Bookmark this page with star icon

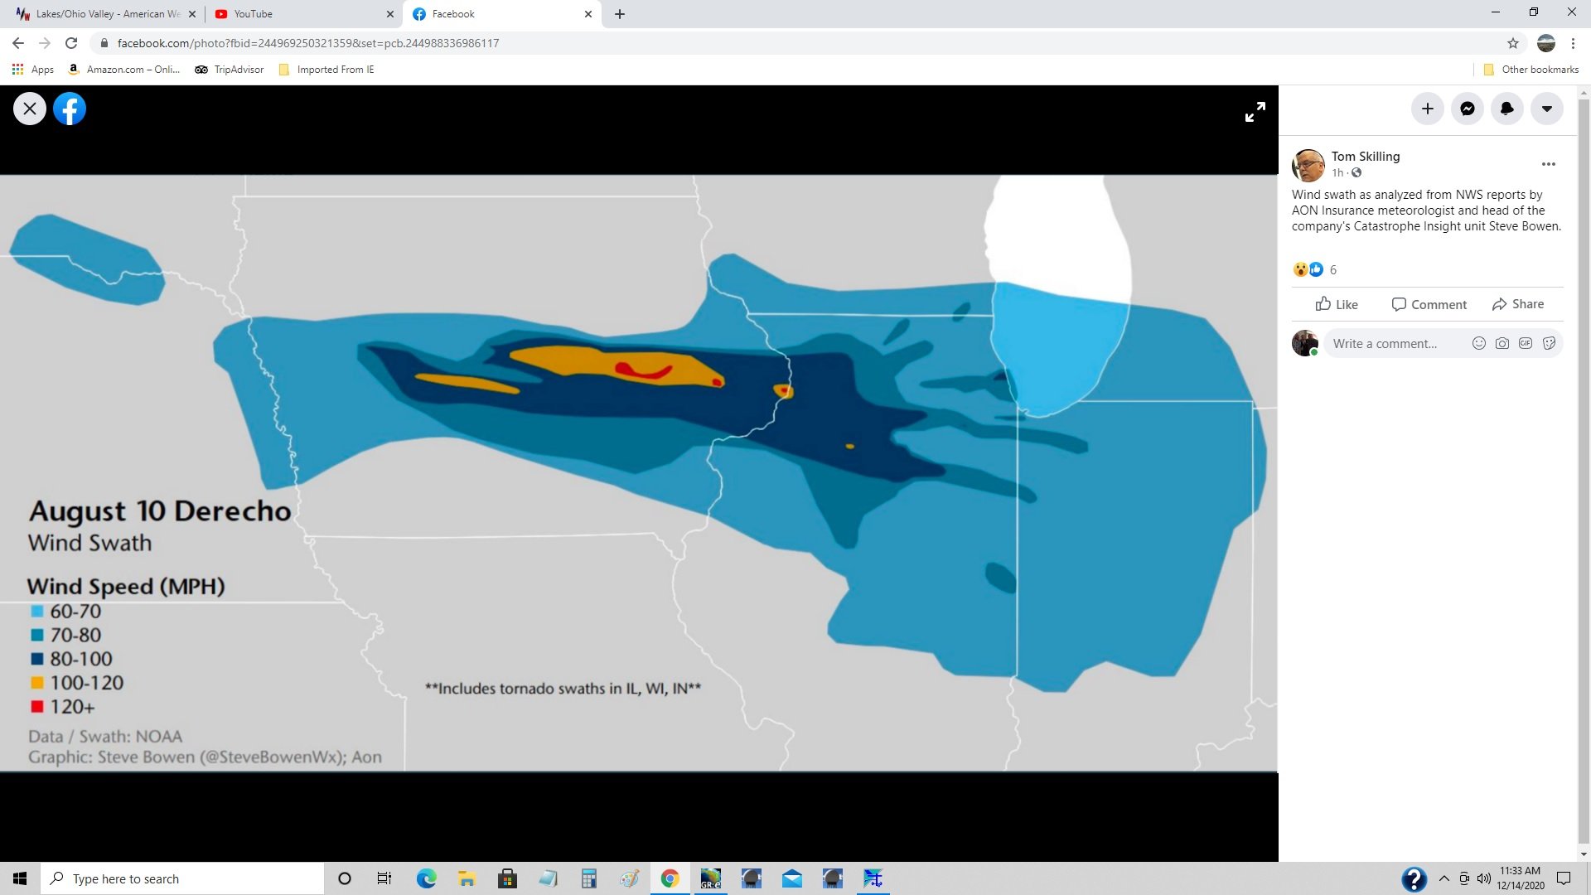(x=1512, y=43)
